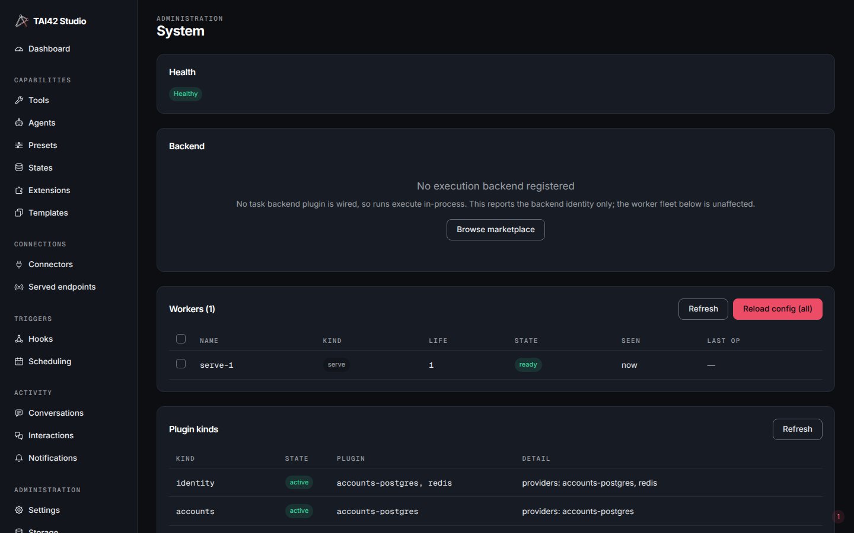Navigate to Hooks

coord(68,339)
